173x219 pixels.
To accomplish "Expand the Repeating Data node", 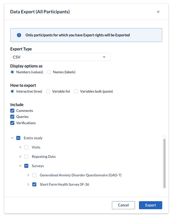I will tap(20, 157).
